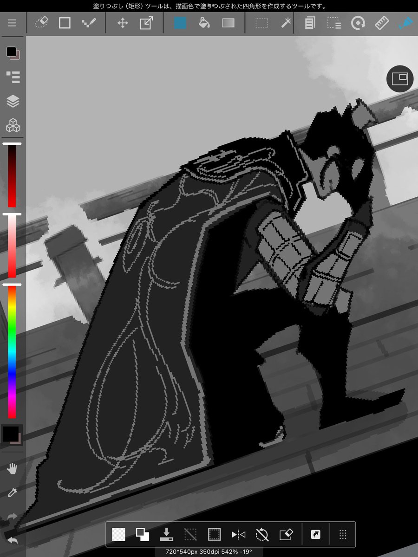This screenshot has height=557, width=418.
Task: Select the rectangle shape tool
Action: (65, 23)
